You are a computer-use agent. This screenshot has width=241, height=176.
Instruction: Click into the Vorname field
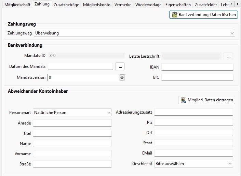point(72,154)
